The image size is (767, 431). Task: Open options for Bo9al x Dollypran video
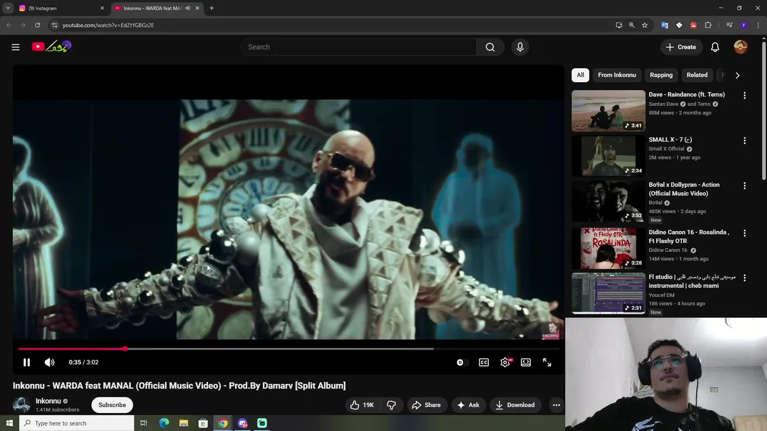click(x=744, y=186)
